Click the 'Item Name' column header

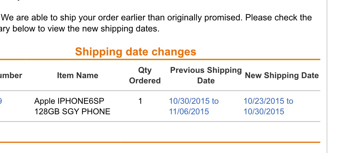click(x=77, y=76)
